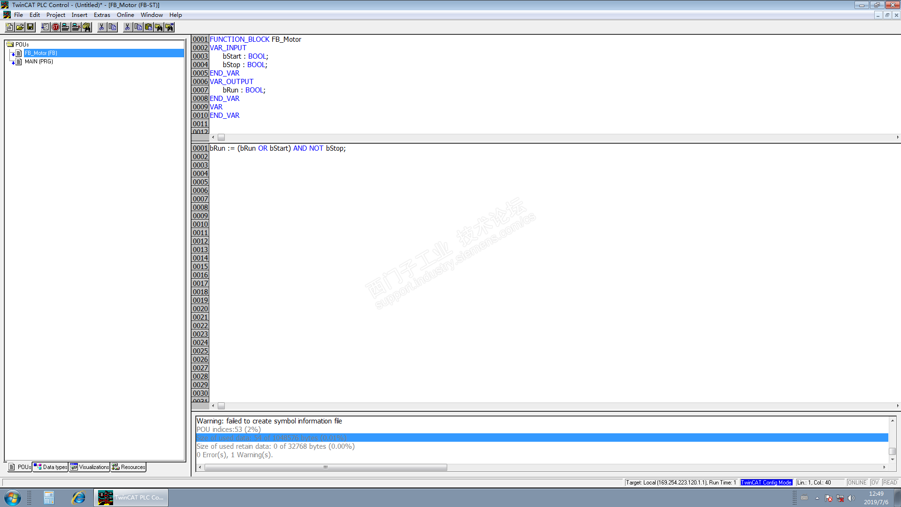The height and width of the screenshot is (507, 901).
Task: Collapse the POUs folder node
Action: pos(10,44)
